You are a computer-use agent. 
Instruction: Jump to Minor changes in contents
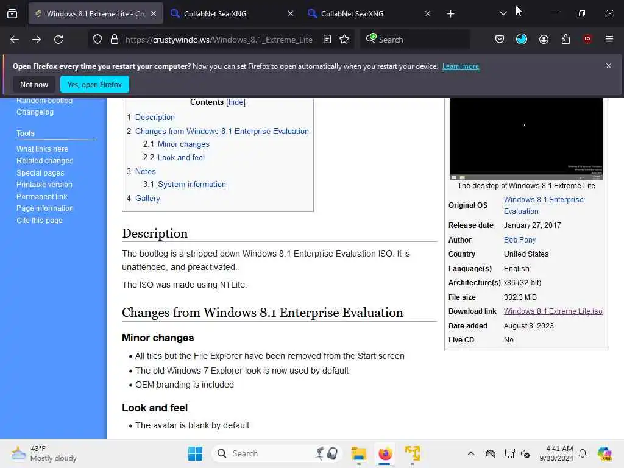(183, 144)
